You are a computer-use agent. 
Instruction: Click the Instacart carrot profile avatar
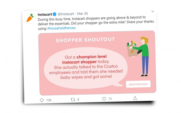tap(30, 18)
